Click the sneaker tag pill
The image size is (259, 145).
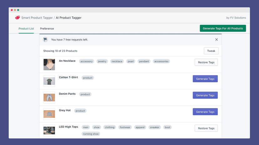(155, 127)
